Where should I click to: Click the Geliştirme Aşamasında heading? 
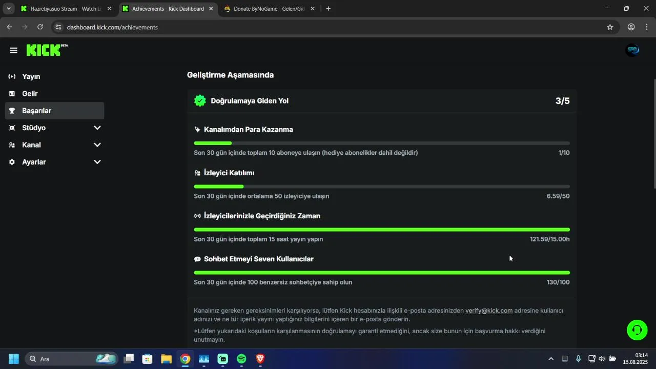tap(230, 75)
